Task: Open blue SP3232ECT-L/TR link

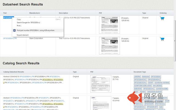Action: click(32, 101)
